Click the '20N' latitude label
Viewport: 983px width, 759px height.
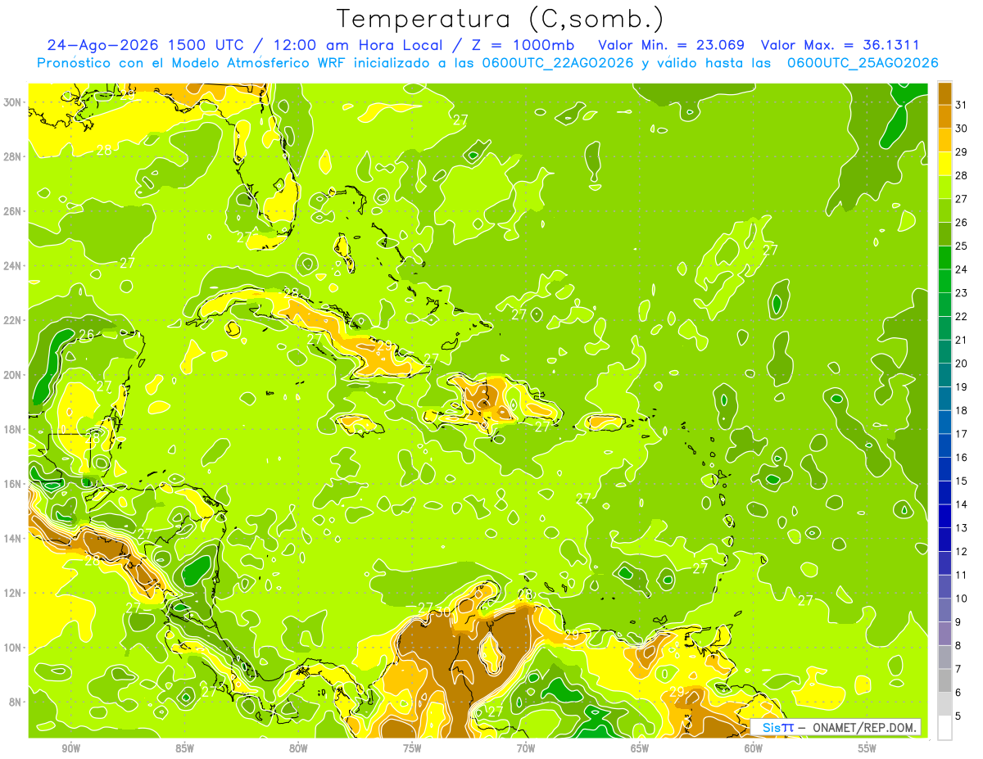click(14, 375)
